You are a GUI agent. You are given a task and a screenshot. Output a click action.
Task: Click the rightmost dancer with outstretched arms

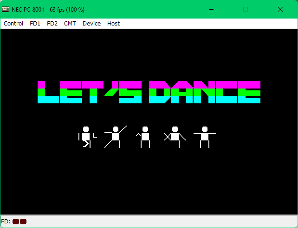point(204,137)
